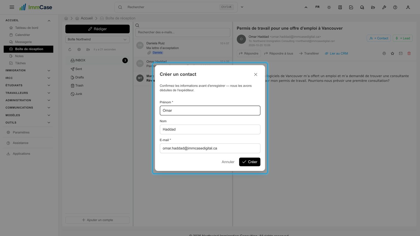The height and width of the screenshot is (236, 420).
Task: Open the Boîte Northwind account dropdown
Action: [97, 39]
